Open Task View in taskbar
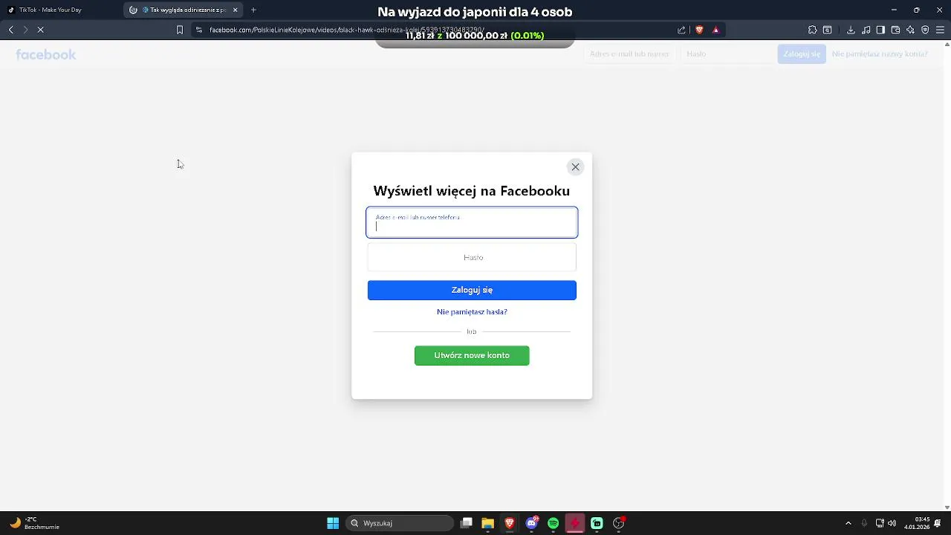951x535 pixels. pyautogui.click(x=467, y=523)
